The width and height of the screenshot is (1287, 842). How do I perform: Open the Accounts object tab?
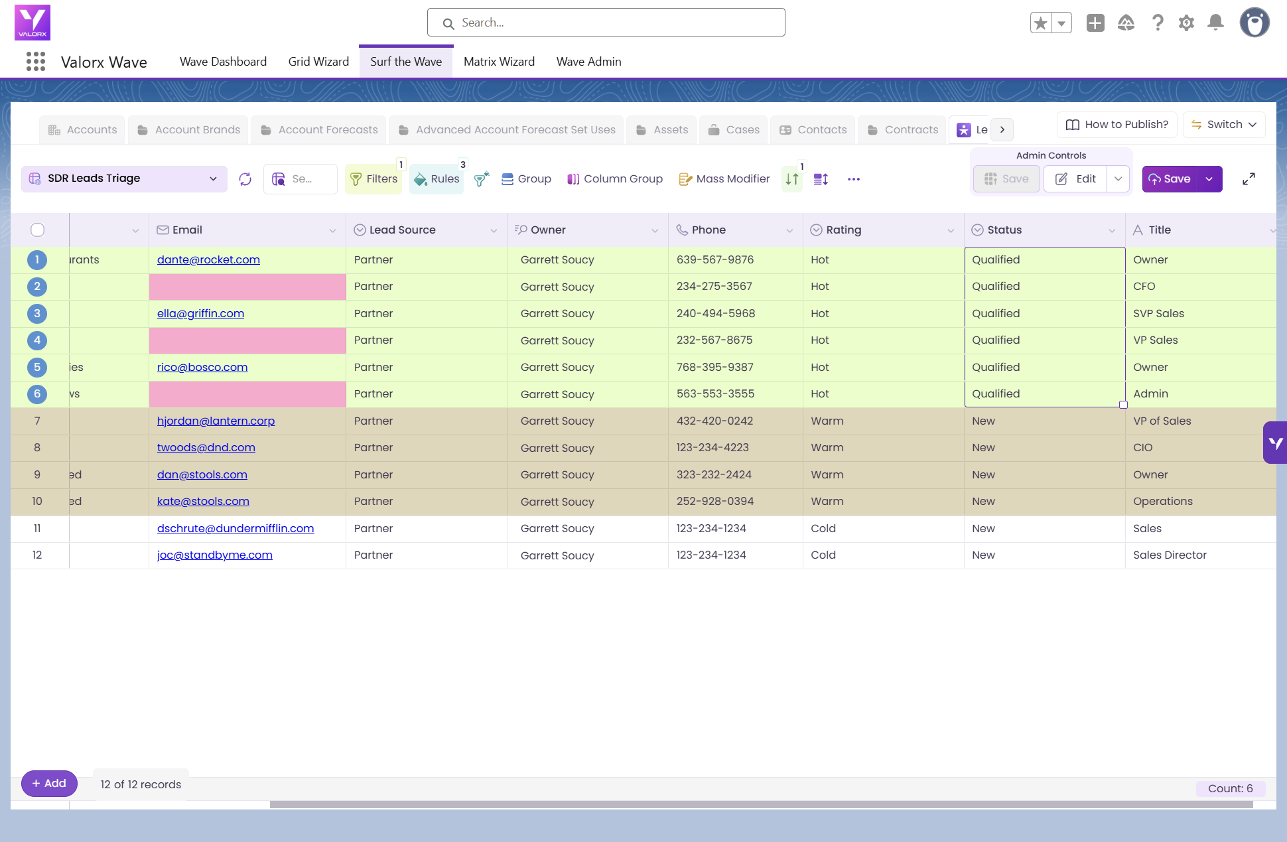point(82,130)
